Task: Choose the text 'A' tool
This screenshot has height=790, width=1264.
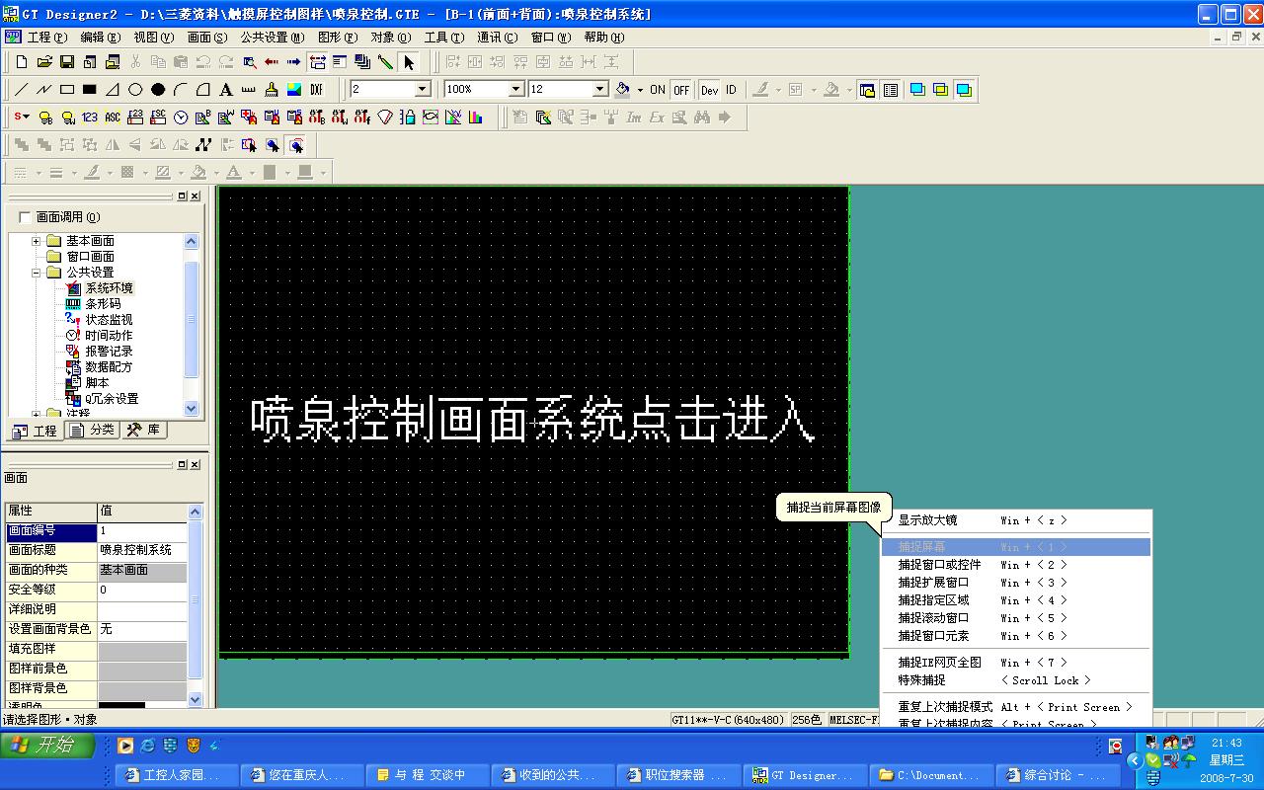Action: (226, 90)
